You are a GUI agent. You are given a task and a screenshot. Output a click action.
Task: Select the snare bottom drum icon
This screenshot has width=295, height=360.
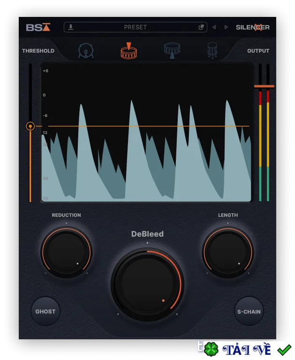[x=172, y=51]
